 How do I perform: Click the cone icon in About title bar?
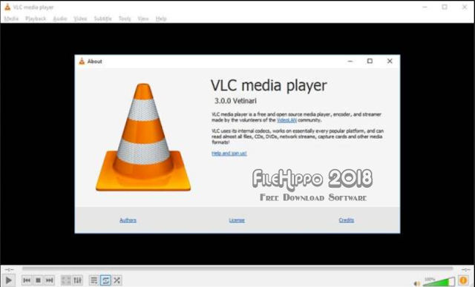pyautogui.click(x=82, y=61)
